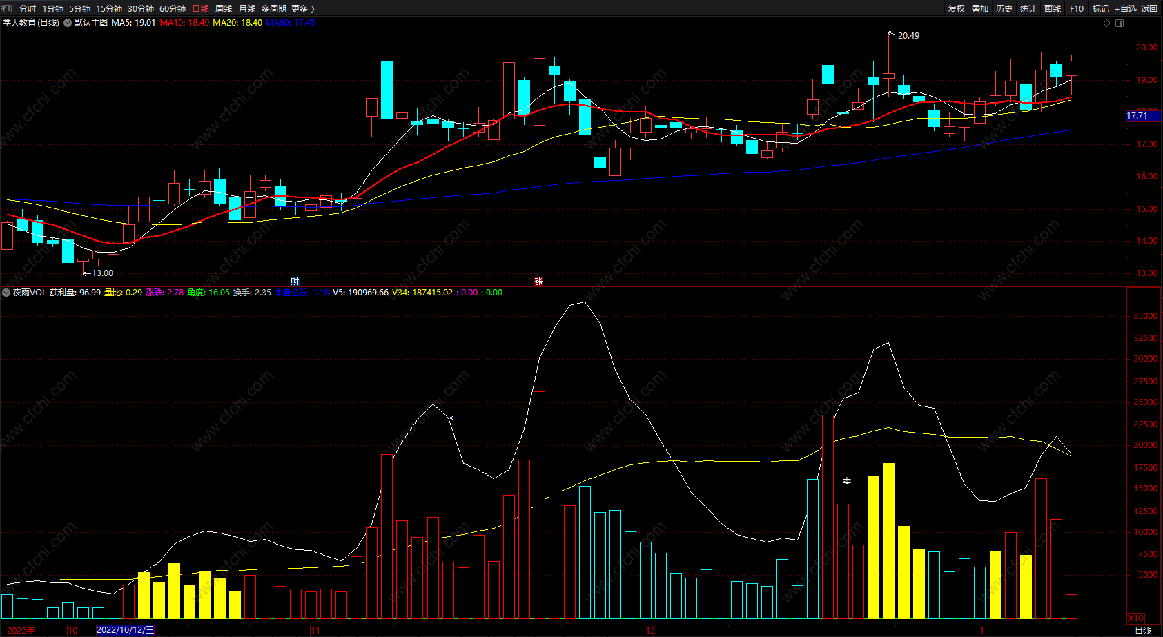Open the 默认主图 indicator dropdown
Screen dimensions: 1163x637
(x=68, y=23)
